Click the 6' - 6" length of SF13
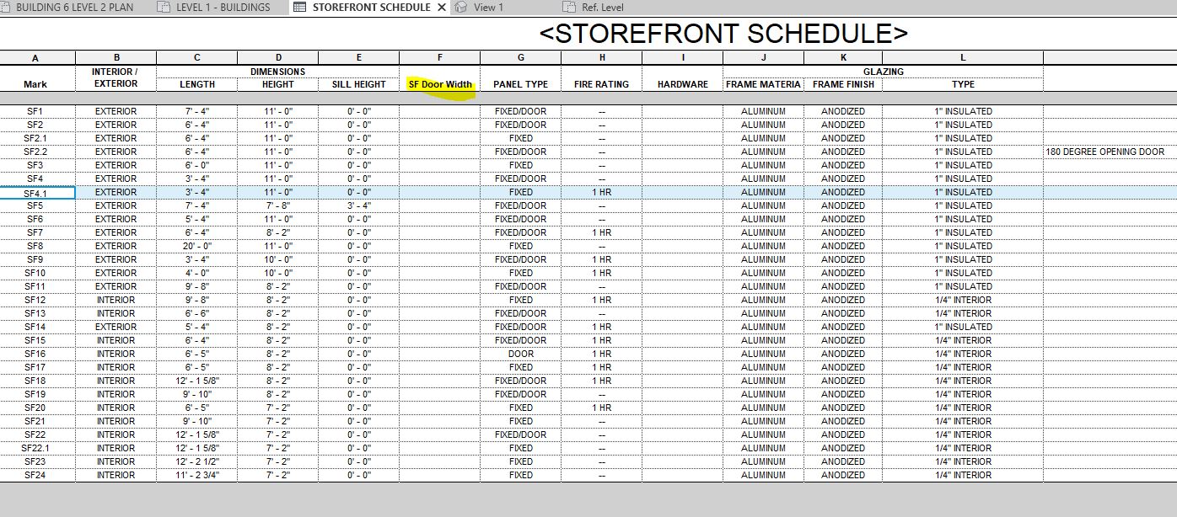 click(197, 313)
